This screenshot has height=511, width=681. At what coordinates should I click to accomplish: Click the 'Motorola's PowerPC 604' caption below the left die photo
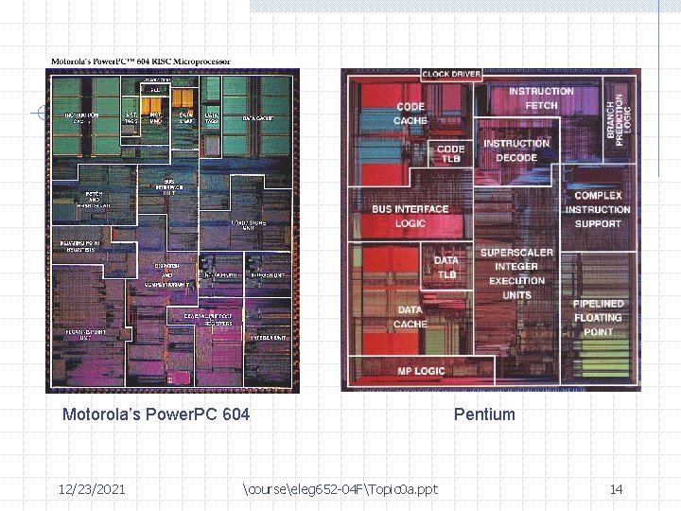[x=156, y=414]
